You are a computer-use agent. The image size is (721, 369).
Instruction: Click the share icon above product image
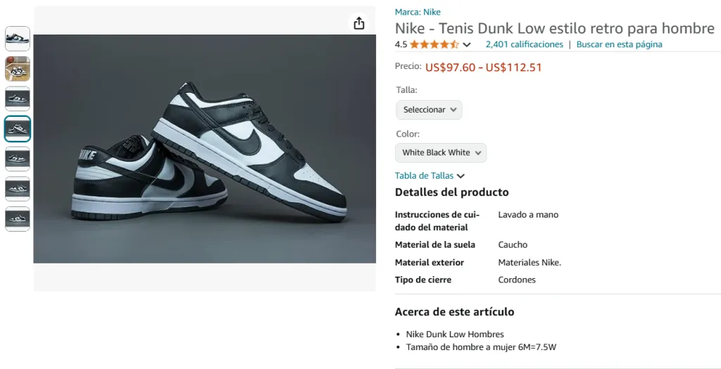[x=359, y=23]
